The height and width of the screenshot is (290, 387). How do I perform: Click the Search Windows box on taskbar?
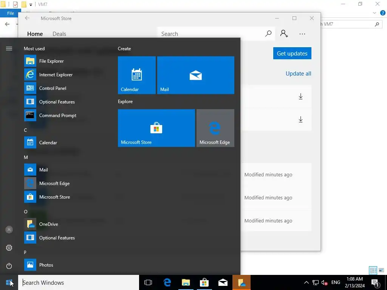(79, 282)
